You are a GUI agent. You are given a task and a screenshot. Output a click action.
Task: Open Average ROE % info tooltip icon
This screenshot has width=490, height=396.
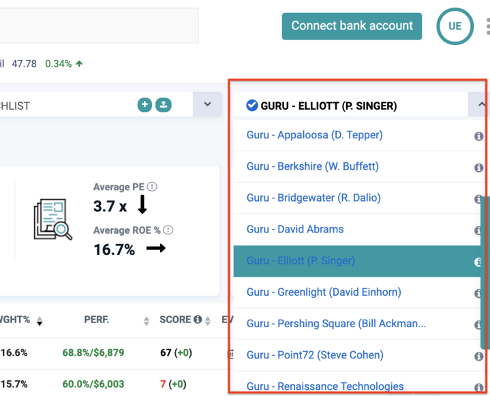coord(168,230)
